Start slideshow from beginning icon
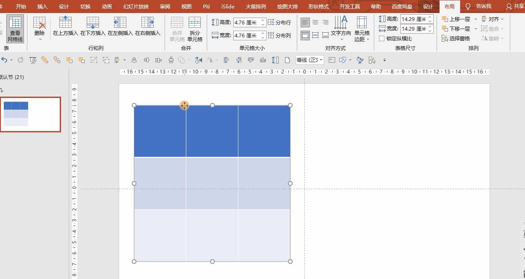Viewport: 525px width, 279px height. pos(33,60)
